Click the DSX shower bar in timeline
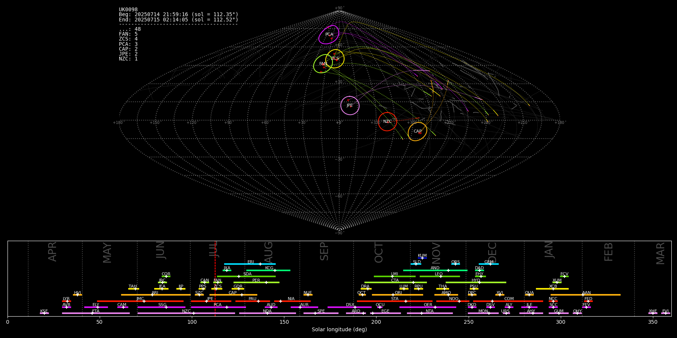The height and width of the screenshot is (338, 677). tap(349, 307)
